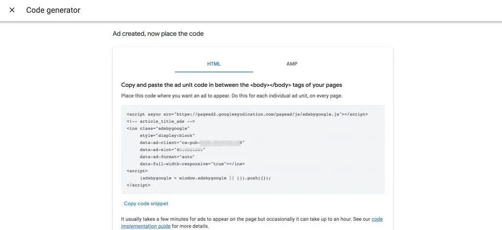Click the script async src line
The image size is (502, 230).
pos(247,114)
